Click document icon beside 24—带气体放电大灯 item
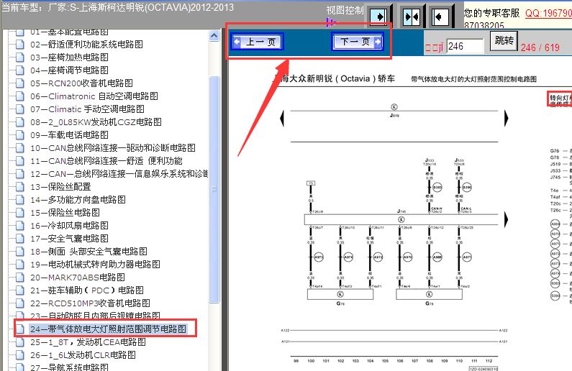The image size is (572, 371). click(20, 329)
